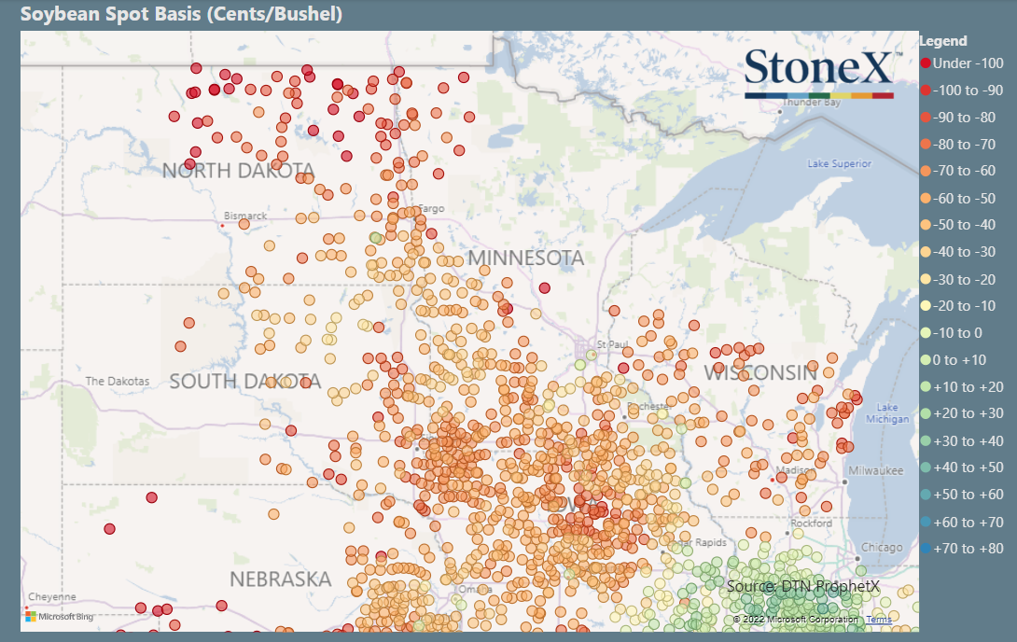Click 'Soybean Spot Basis (Cents/Bushel)' title

(182, 14)
